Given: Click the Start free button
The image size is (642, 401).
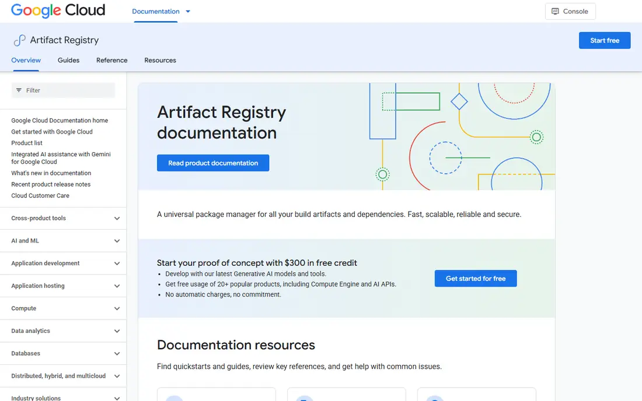Looking at the screenshot, I should (604, 40).
